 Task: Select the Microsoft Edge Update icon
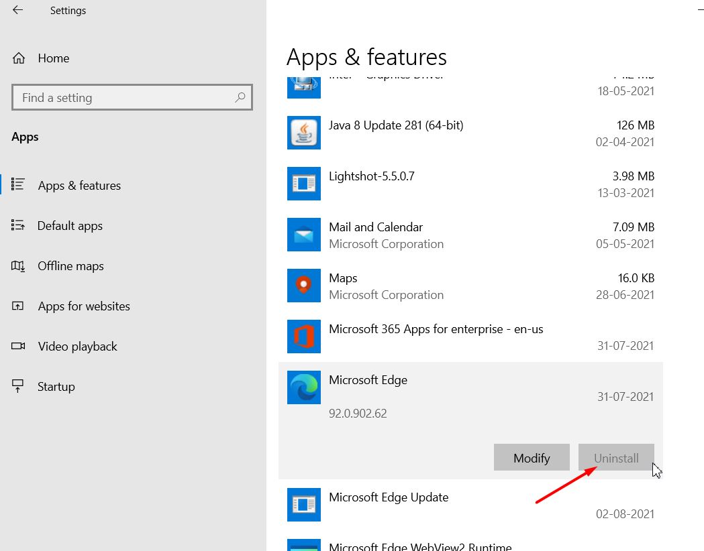point(304,505)
